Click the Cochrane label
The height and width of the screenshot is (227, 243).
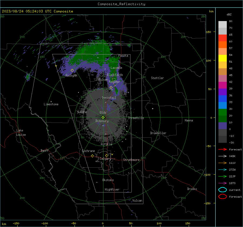point(88,151)
